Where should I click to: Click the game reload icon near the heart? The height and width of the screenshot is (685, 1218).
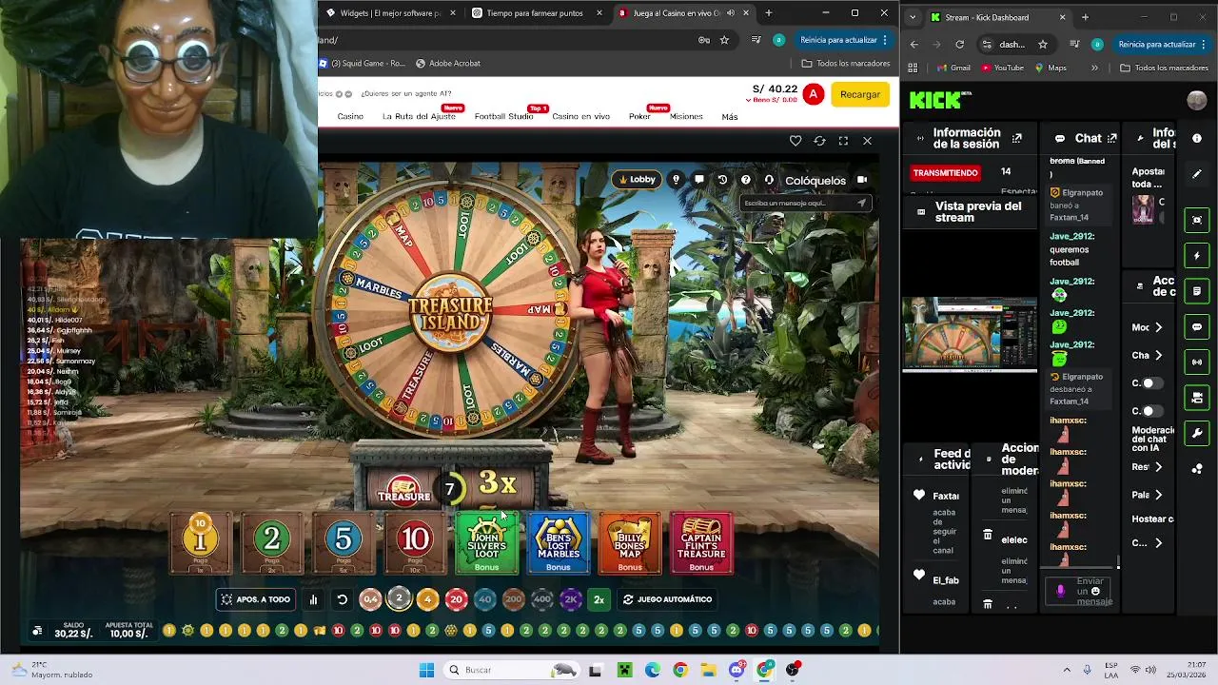pos(819,141)
